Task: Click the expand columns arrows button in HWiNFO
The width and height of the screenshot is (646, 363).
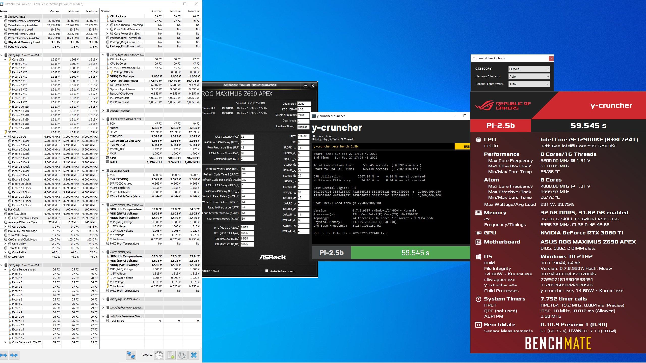Action: [4, 355]
